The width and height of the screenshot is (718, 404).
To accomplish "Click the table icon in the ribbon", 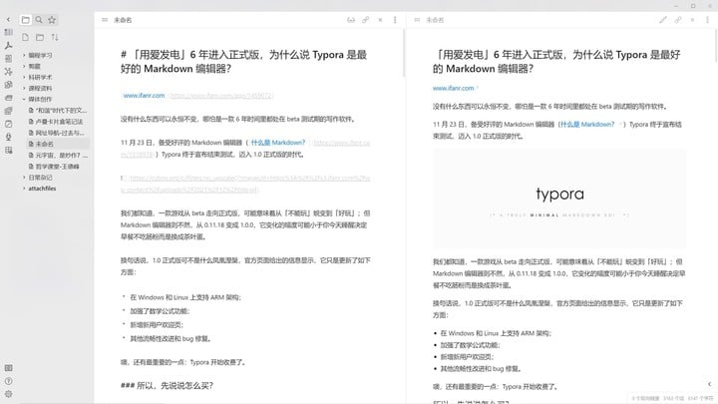I will click(8, 151).
